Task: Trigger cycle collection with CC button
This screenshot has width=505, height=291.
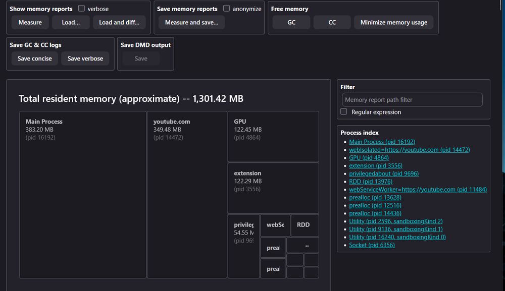Action: click(332, 22)
